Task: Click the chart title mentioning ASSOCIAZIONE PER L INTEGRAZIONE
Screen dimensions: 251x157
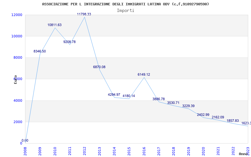Action: point(126,4)
